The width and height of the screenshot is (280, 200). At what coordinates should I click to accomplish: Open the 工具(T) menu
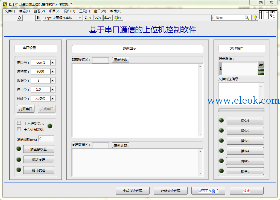pyautogui.click(x=85, y=11)
